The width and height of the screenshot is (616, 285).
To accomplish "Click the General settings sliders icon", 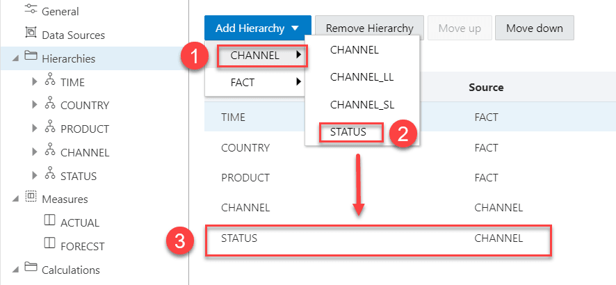I will click(31, 10).
